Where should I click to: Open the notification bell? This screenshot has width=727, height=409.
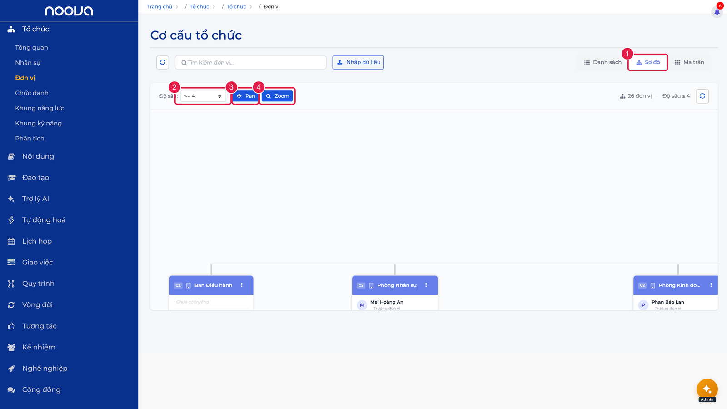pyautogui.click(x=717, y=11)
